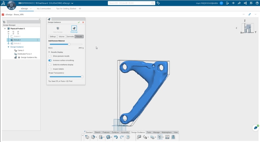Screen dimensions: 260x142
Task: Collapse the Results Display section
Action: (x=49, y=52)
